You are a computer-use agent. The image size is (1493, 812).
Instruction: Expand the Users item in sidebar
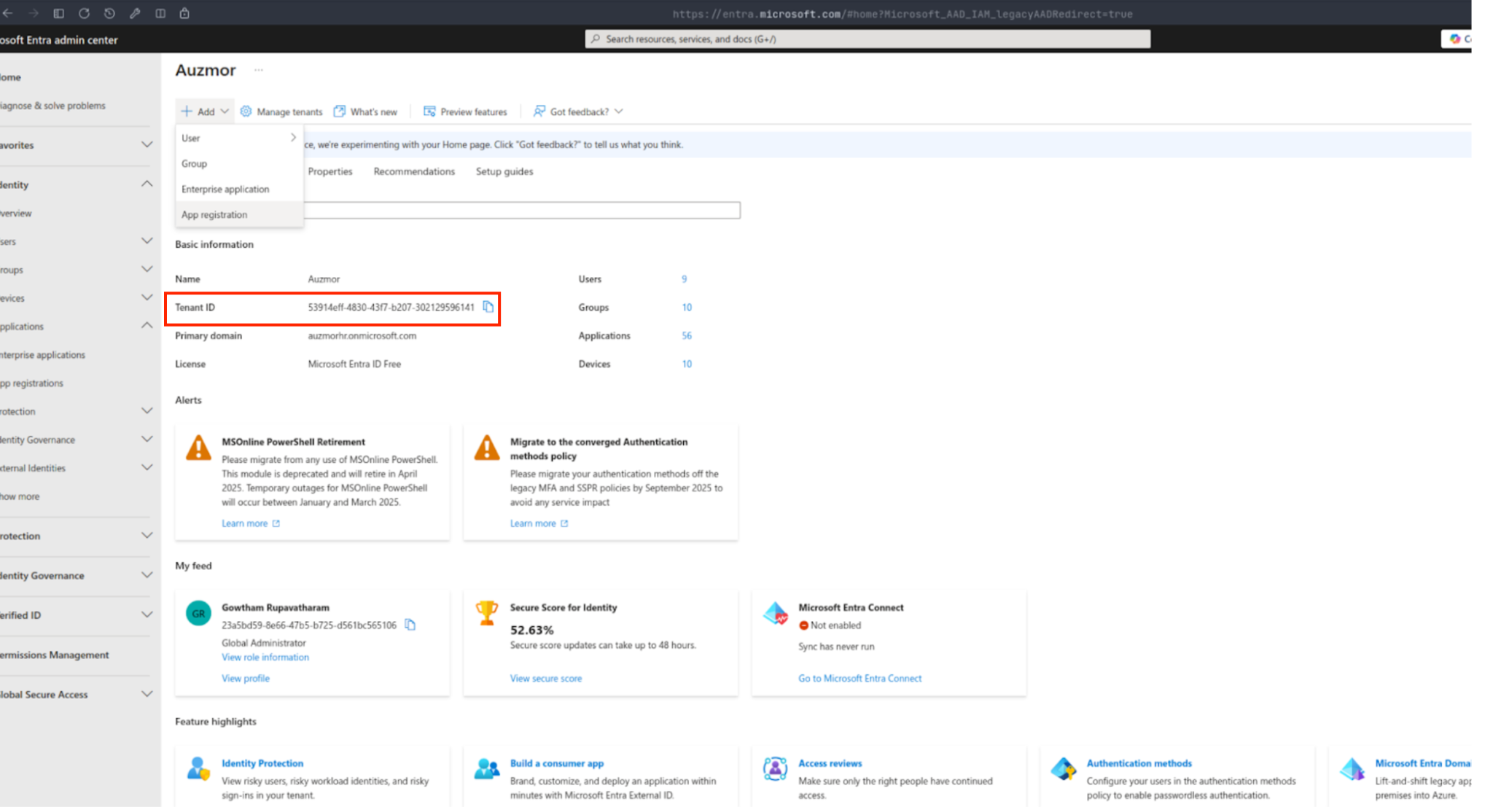pyautogui.click(x=147, y=241)
